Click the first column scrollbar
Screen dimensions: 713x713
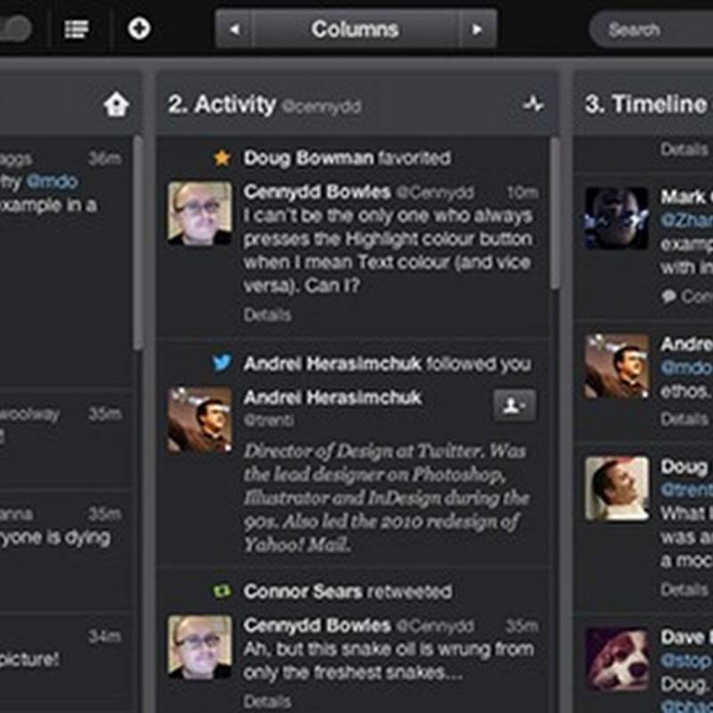point(138,243)
